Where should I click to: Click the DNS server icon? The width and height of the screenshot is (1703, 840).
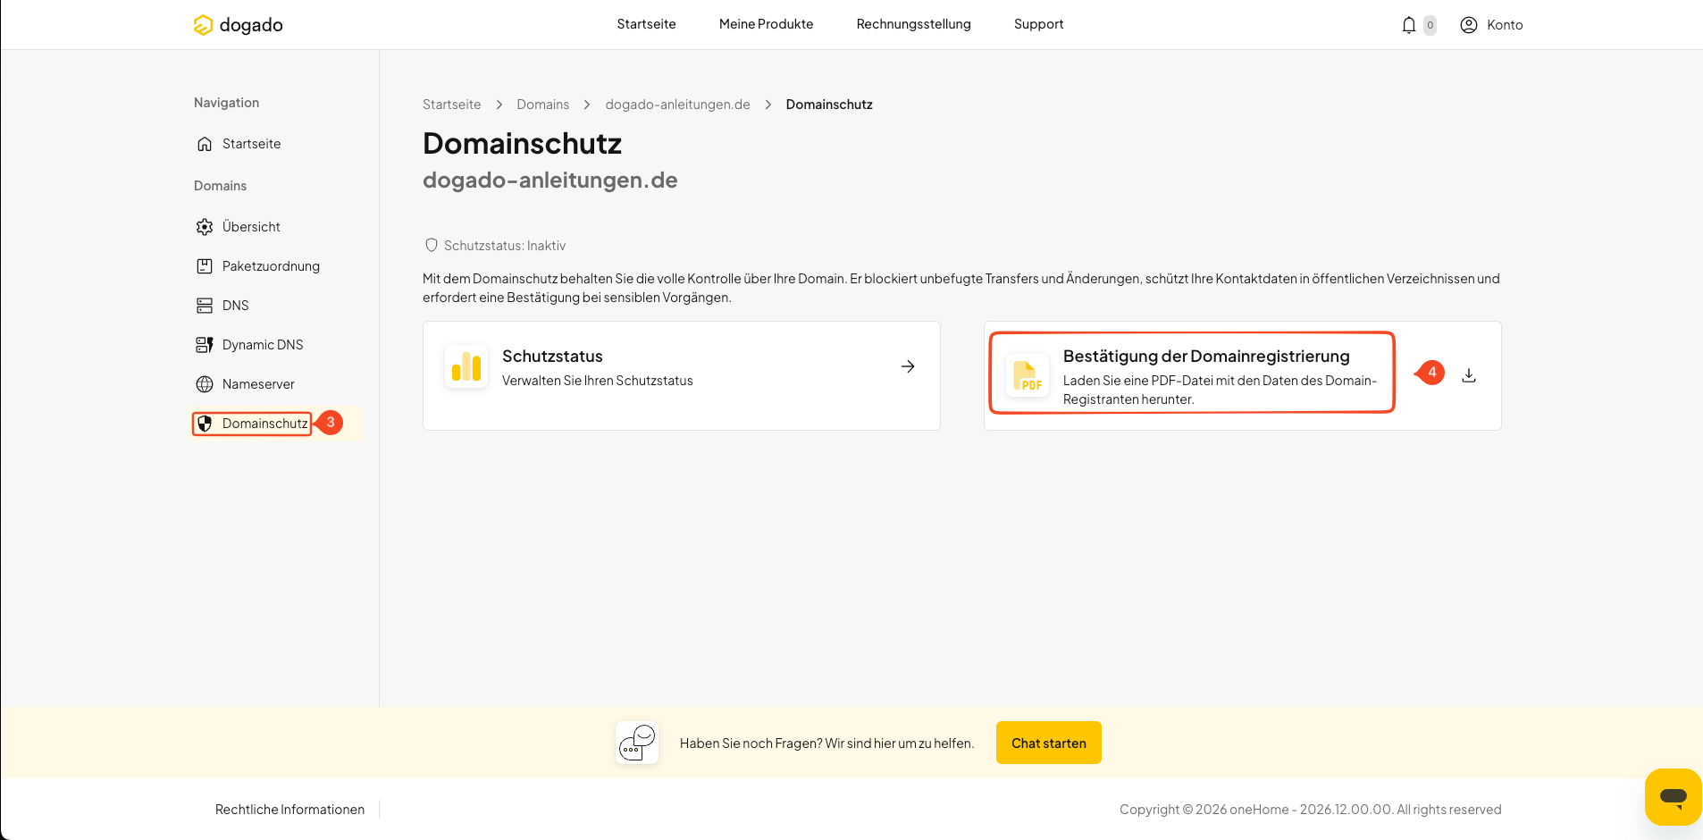[x=205, y=306]
